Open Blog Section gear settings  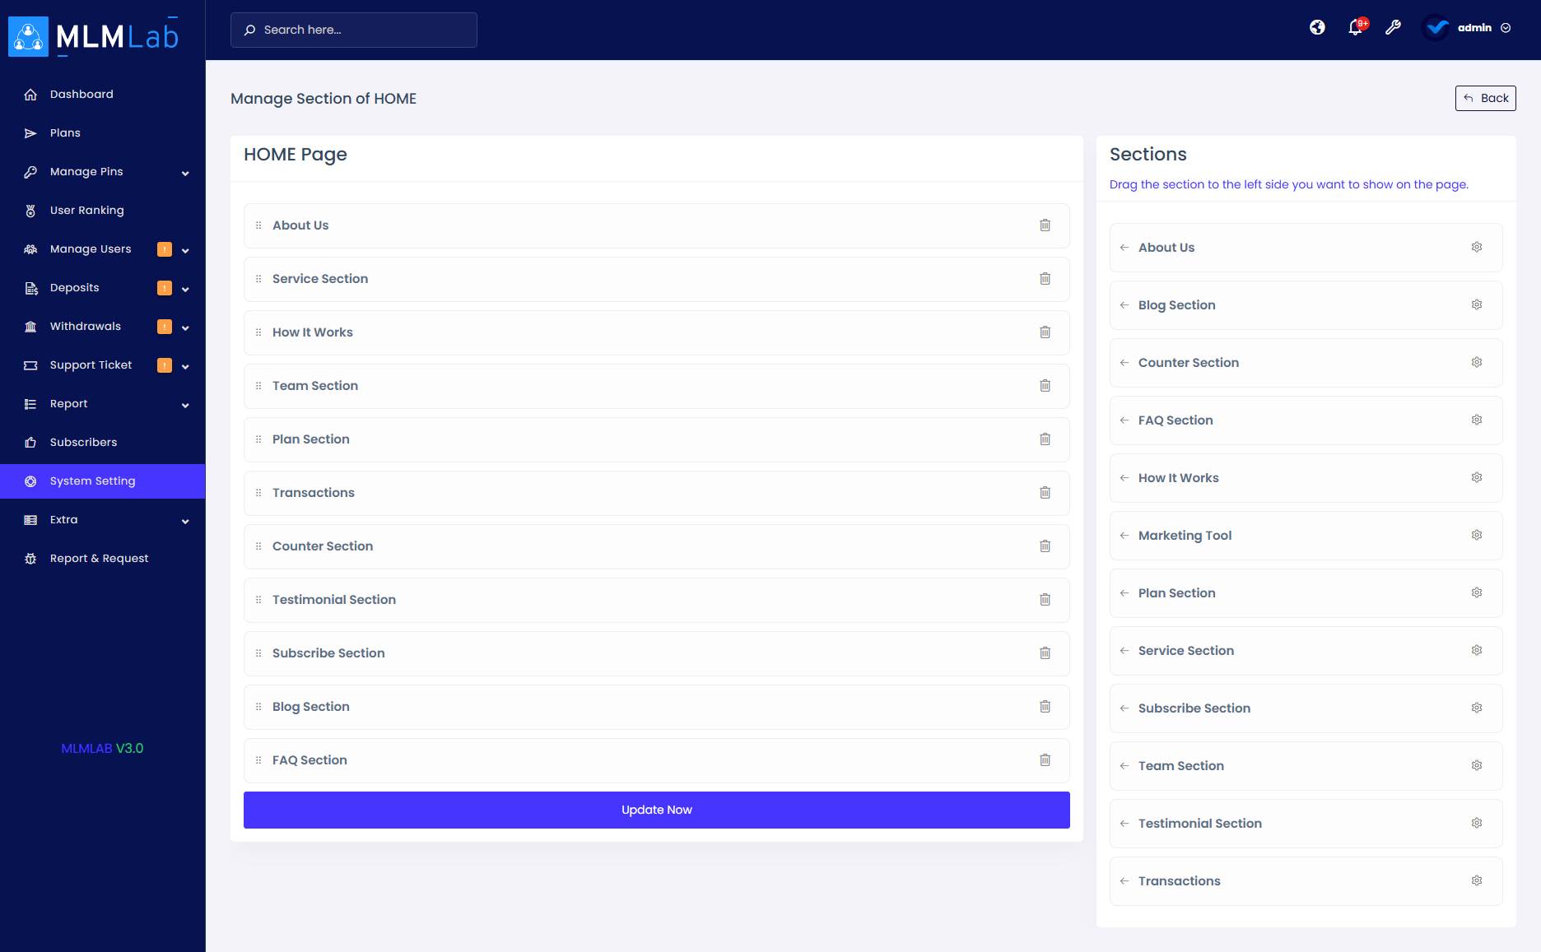tap(1477, 304)
